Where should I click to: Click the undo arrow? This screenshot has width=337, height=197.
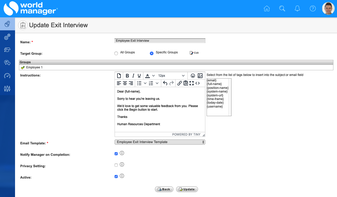point(165,83)
